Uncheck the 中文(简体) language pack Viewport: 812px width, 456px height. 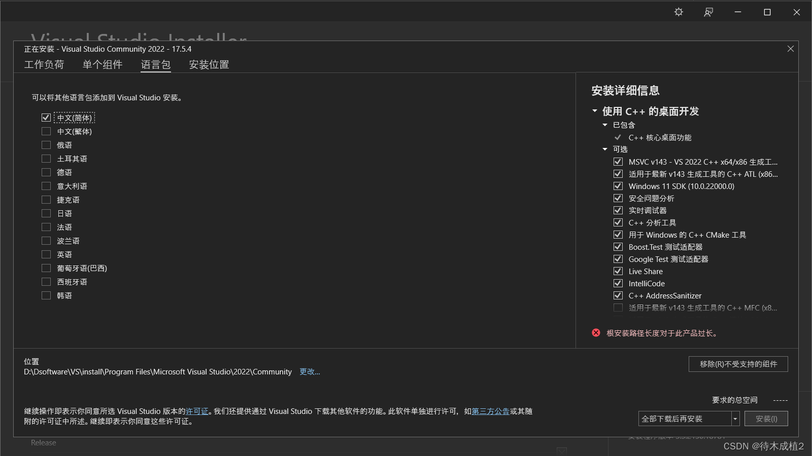46,118
